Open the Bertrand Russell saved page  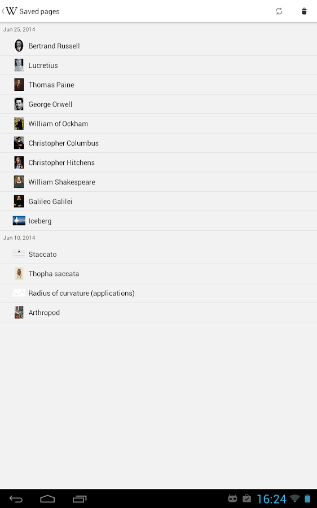158,46
